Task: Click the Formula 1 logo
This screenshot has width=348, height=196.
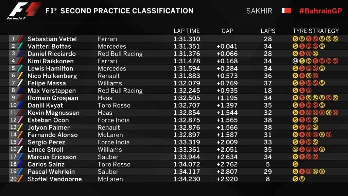Action: click(24, 11)
